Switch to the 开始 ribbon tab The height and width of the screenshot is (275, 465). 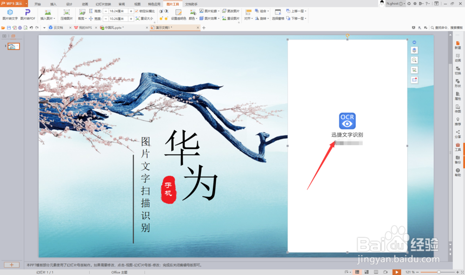[x=37, y=4]
